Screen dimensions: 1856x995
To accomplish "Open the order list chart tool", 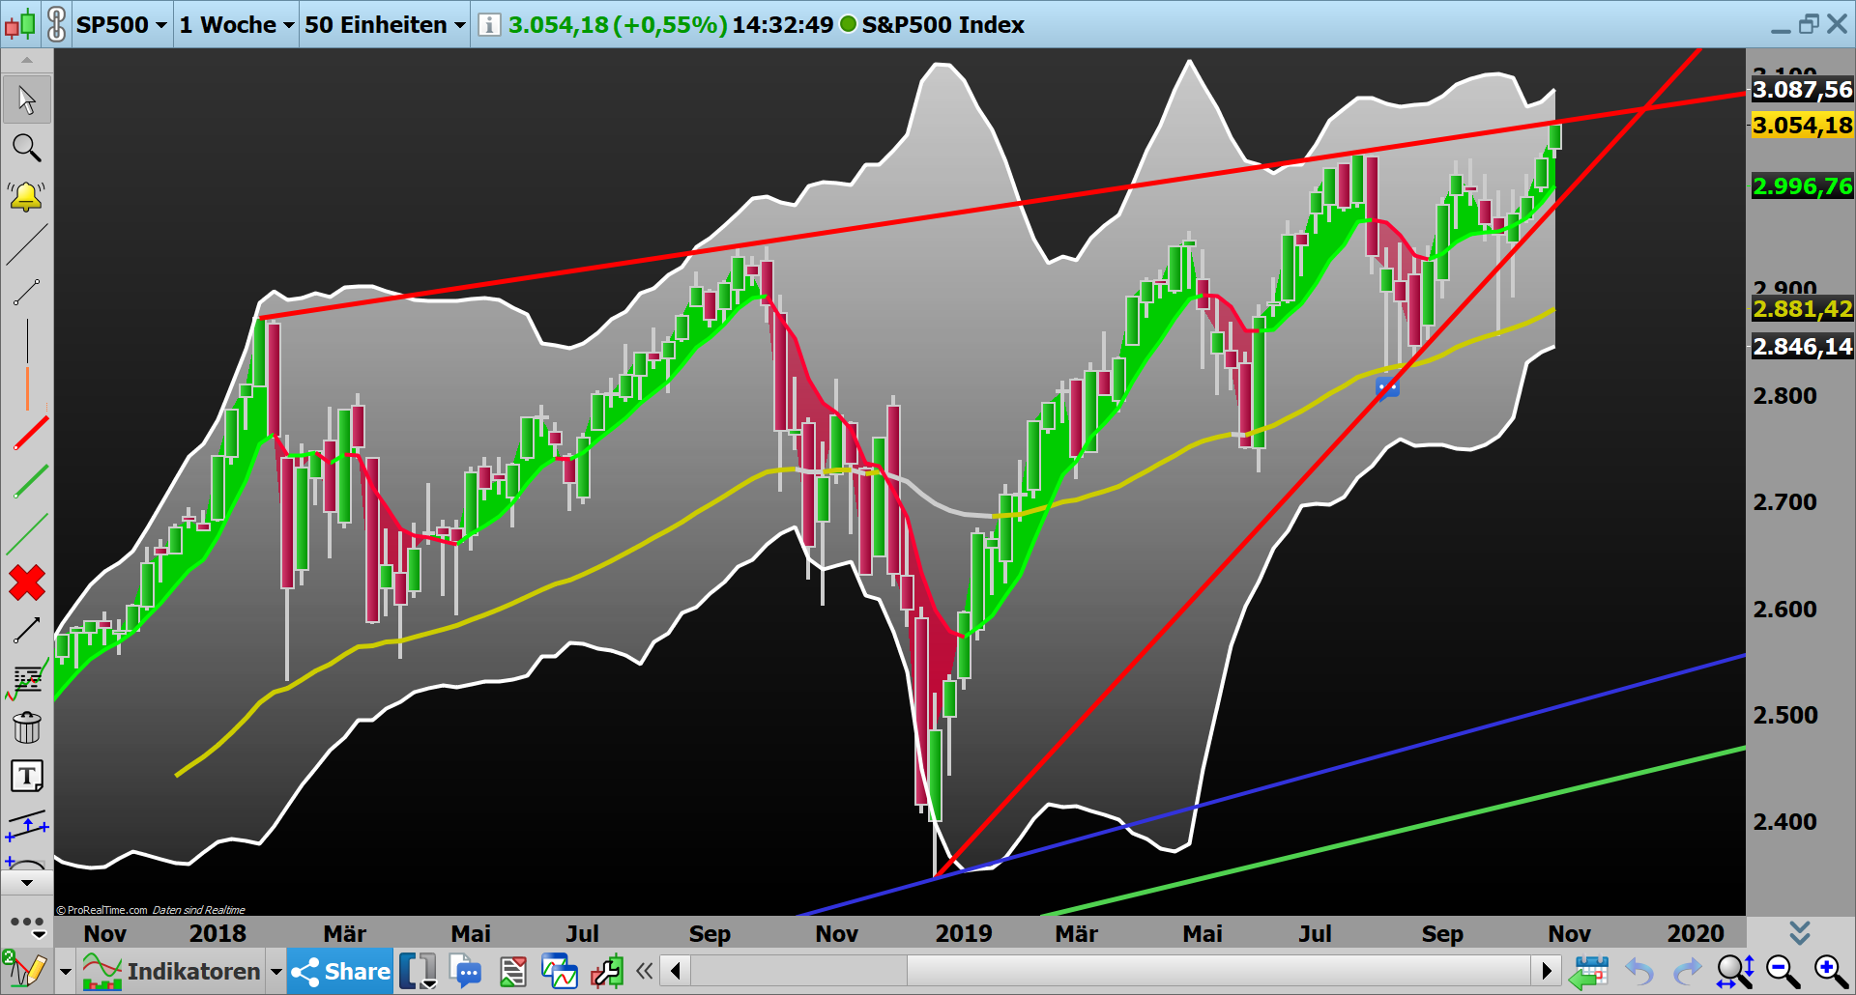I will pos(26,679).
